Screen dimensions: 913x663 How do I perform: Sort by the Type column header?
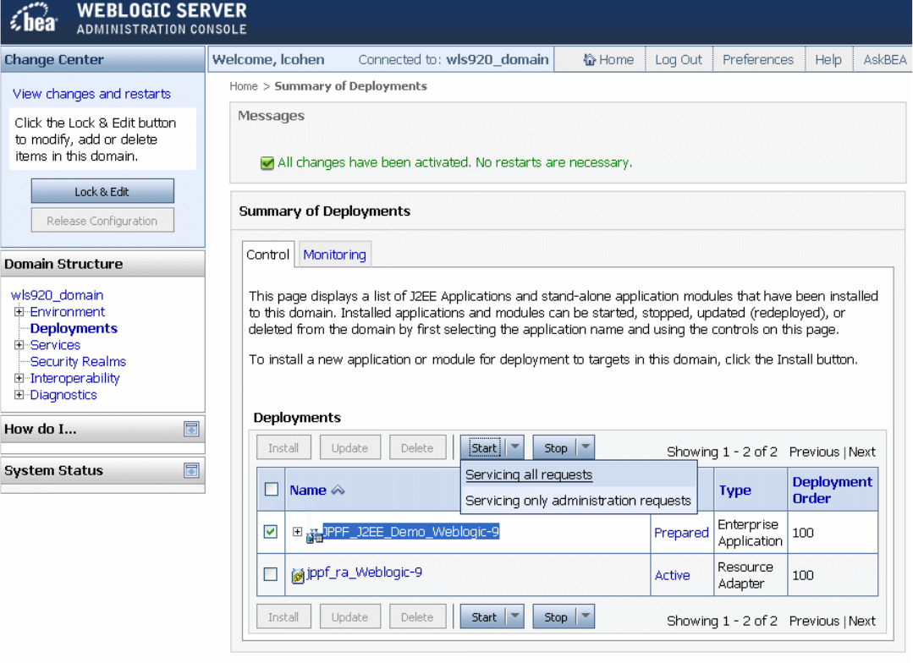(734, 490)
